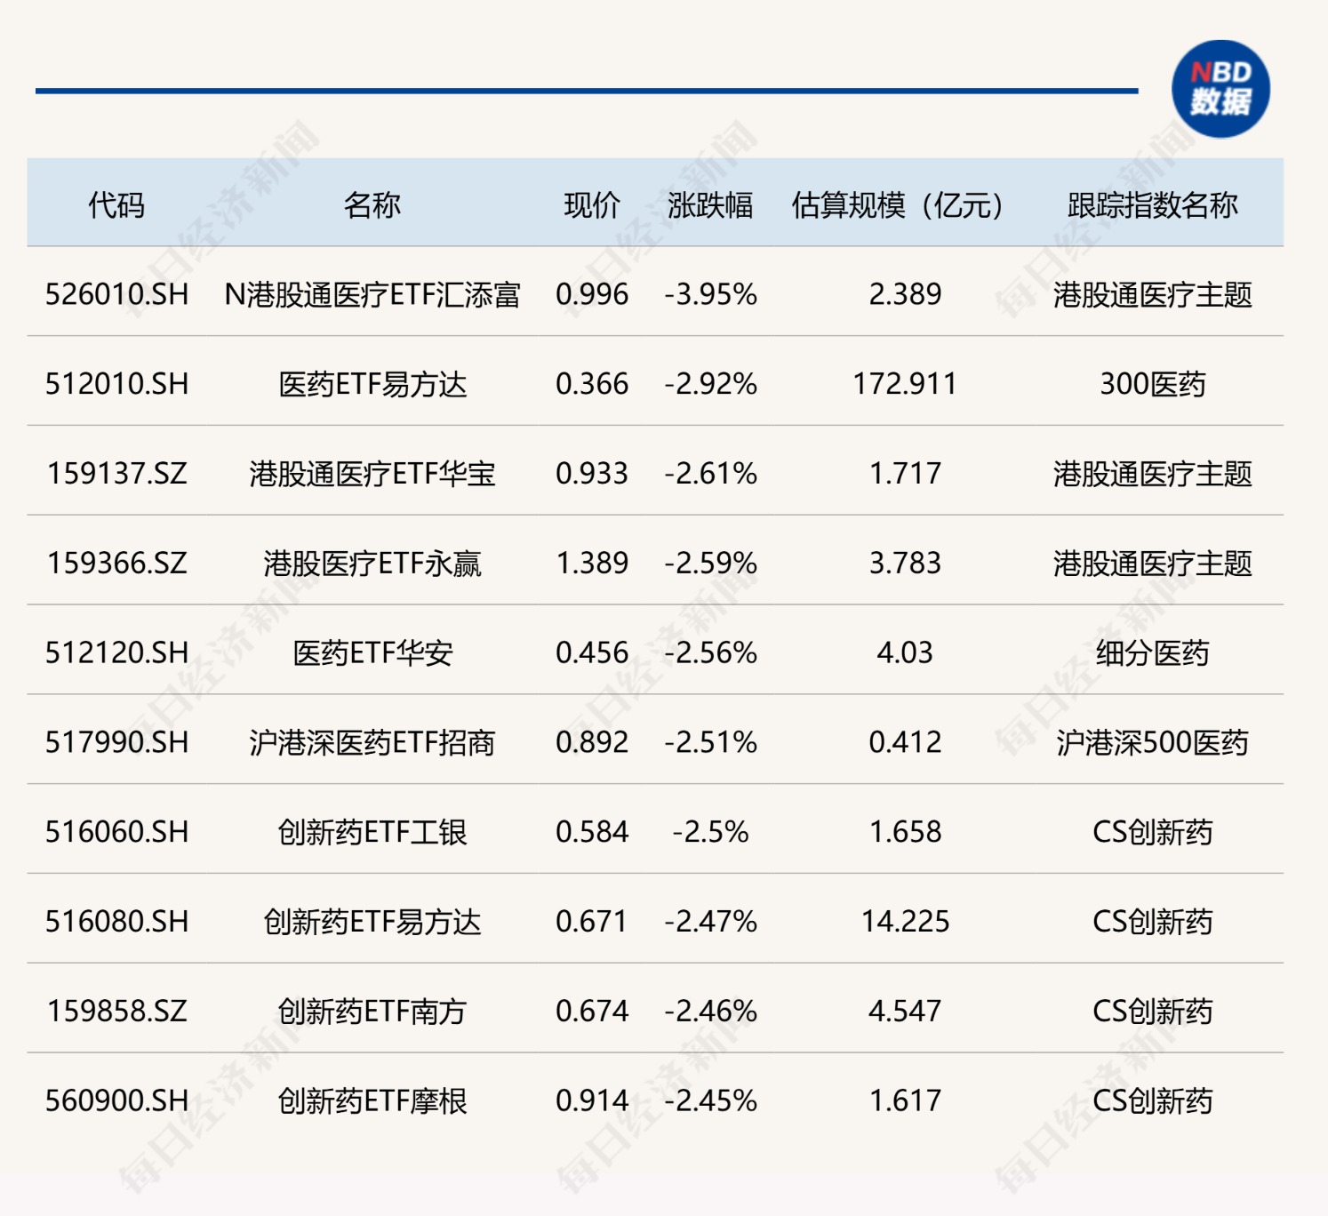The width and height of the screenshot is (1328, 1216).
Task: Click code 159137.SZ
Action: tap(117, 474)
